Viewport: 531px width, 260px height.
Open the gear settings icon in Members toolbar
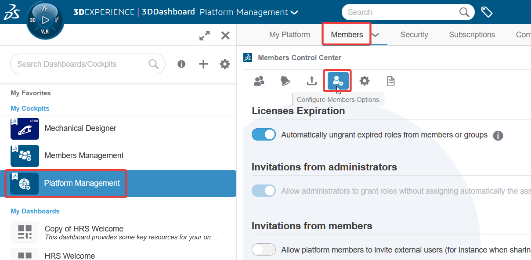click(x=365, y=81)
